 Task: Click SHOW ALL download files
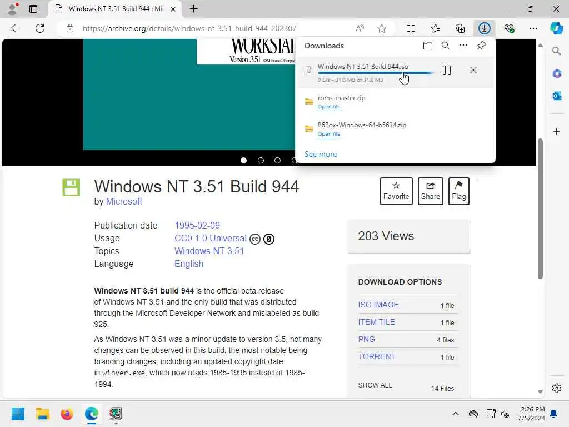coord(375,385)
